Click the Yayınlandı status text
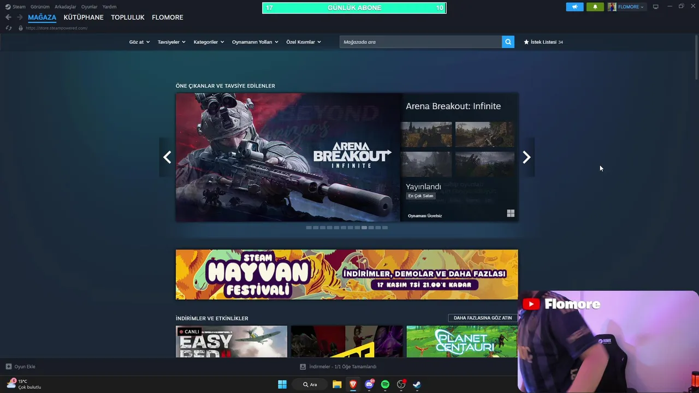 click(x=423, y=187)
